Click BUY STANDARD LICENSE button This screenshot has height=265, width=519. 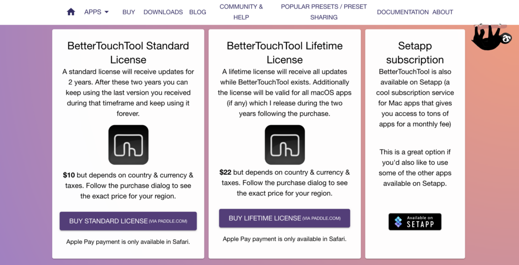tap(128, 221)
